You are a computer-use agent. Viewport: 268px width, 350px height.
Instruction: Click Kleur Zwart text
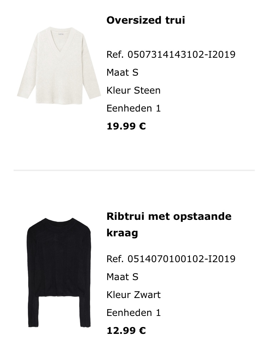pyautogui.click(x=133, y=295)
